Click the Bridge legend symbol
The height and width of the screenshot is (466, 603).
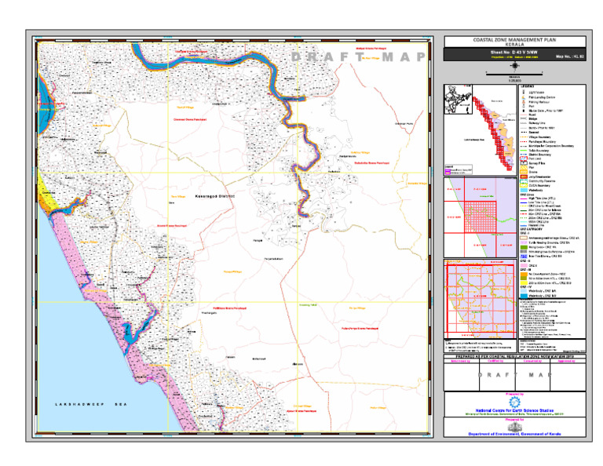(524, 119)
